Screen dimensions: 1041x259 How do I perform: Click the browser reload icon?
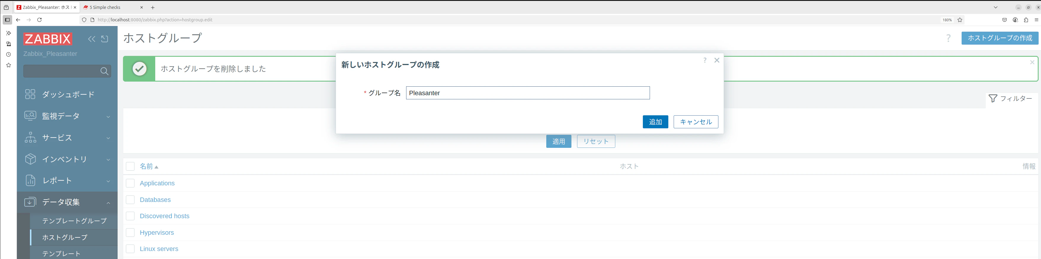point(39,20)
